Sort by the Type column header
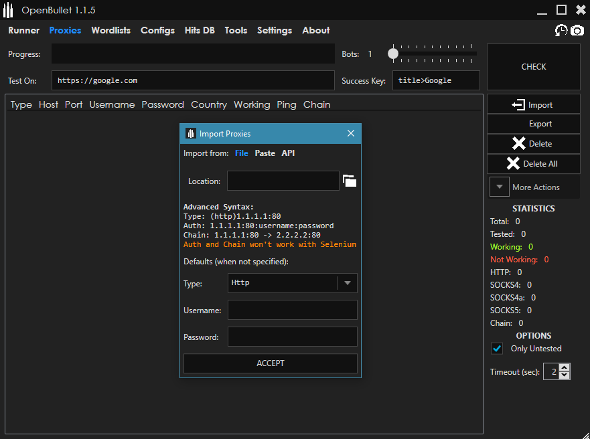This screenshot has width=590, height=439. point(21,104)
